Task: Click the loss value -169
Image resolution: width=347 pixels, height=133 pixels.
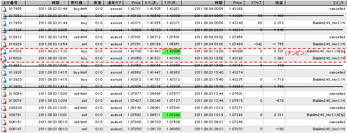Action: click(280, 129)
